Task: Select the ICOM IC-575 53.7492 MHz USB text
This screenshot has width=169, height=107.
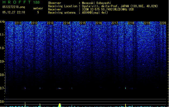Action: [108, 9]
